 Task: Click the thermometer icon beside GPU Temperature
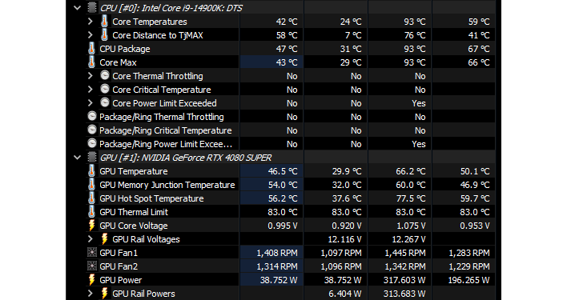91,171
